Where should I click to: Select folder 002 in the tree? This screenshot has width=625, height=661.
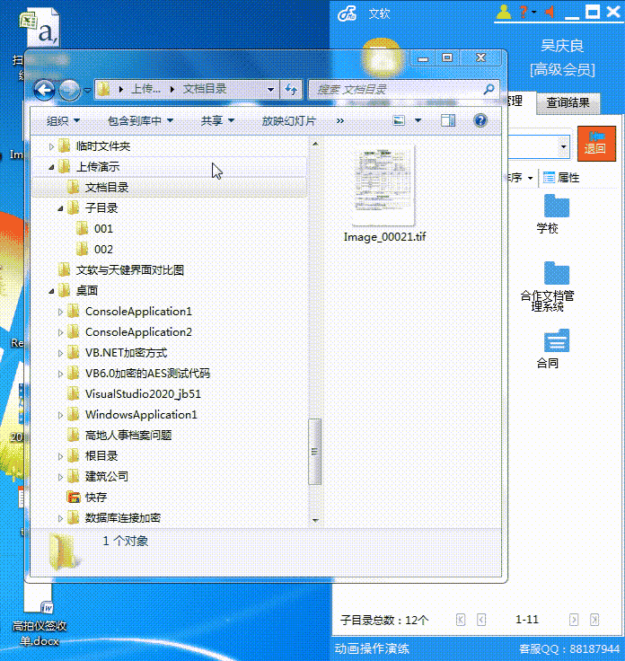click(103, 249)
